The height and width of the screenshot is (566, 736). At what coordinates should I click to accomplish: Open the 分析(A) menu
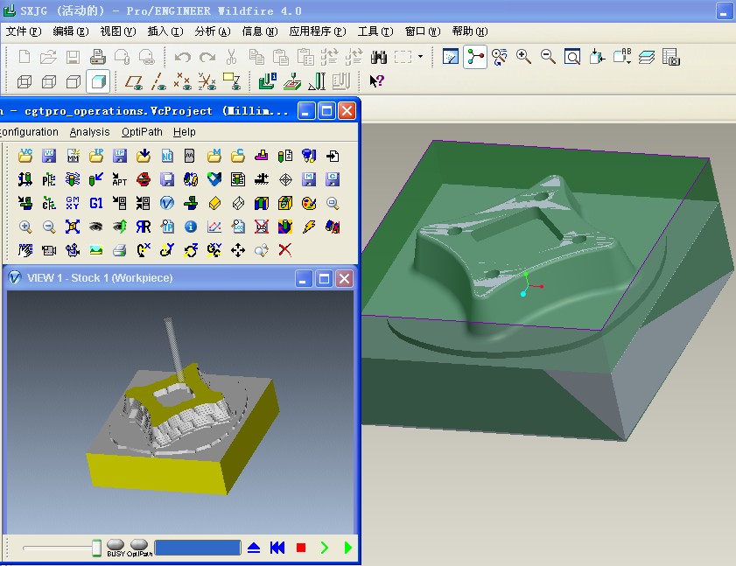pyautogui.click(x=212, y=31)
